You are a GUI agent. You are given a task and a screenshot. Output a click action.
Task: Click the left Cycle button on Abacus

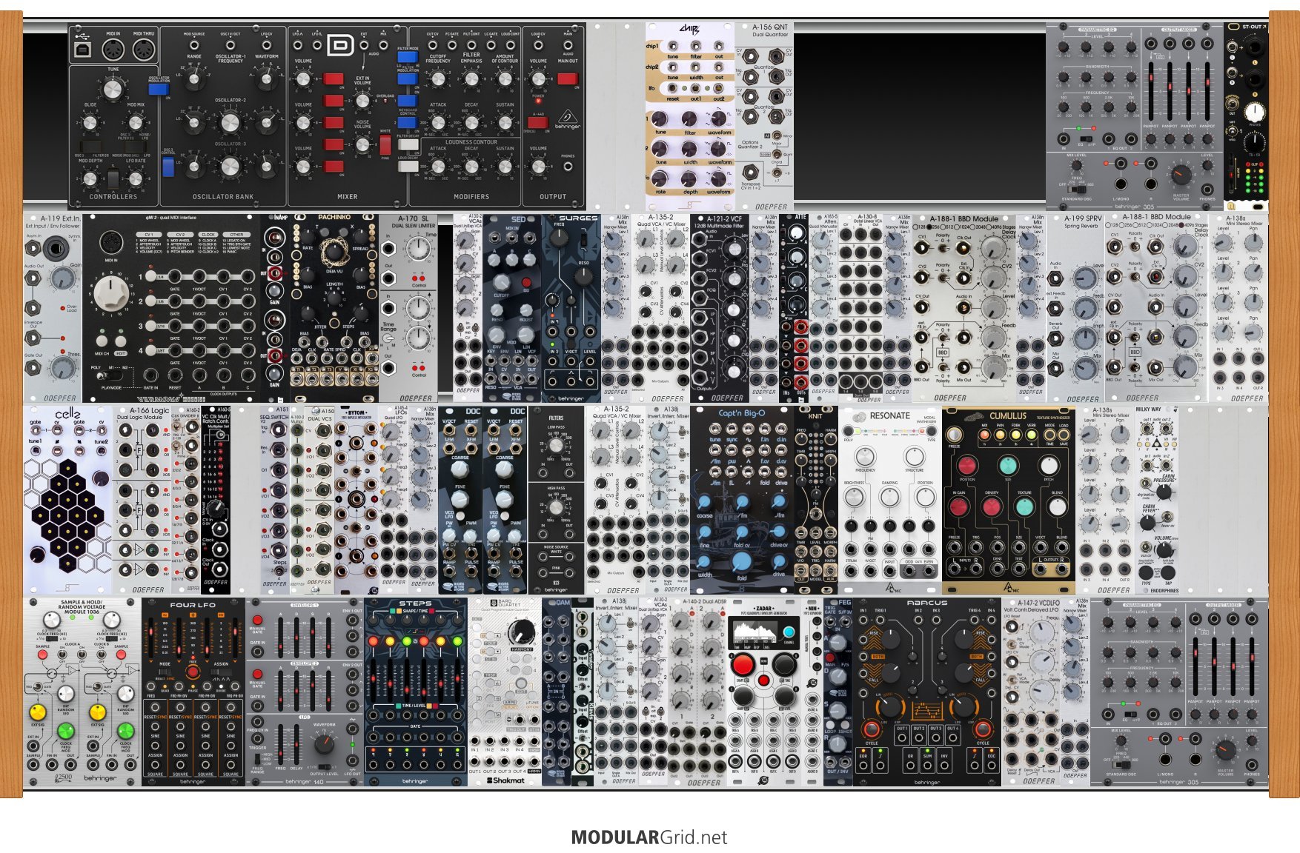(872, 730)
